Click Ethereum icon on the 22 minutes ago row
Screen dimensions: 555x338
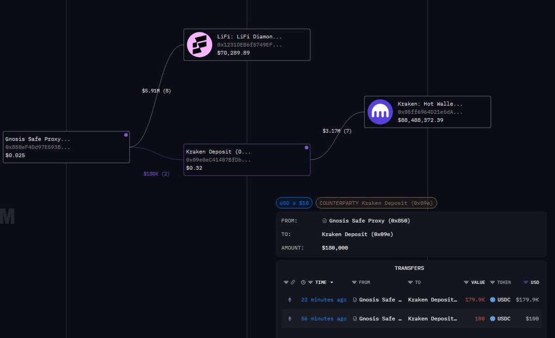290,300
